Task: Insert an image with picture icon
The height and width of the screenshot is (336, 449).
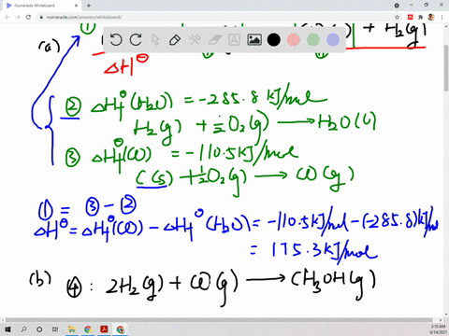Action: coord(254,40)
